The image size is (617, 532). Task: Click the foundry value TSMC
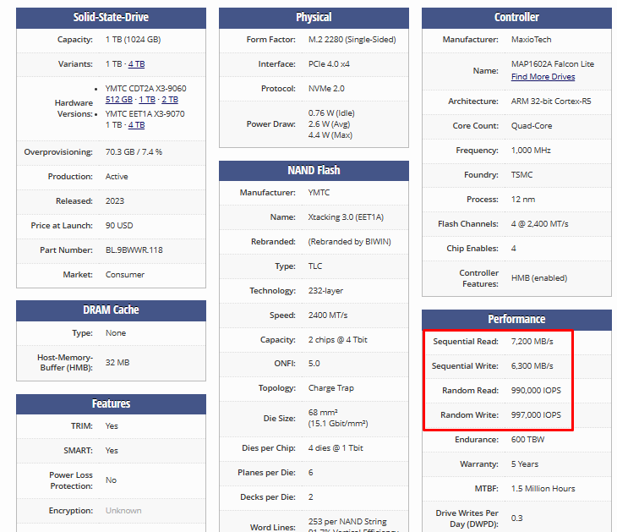click(521, 174)
